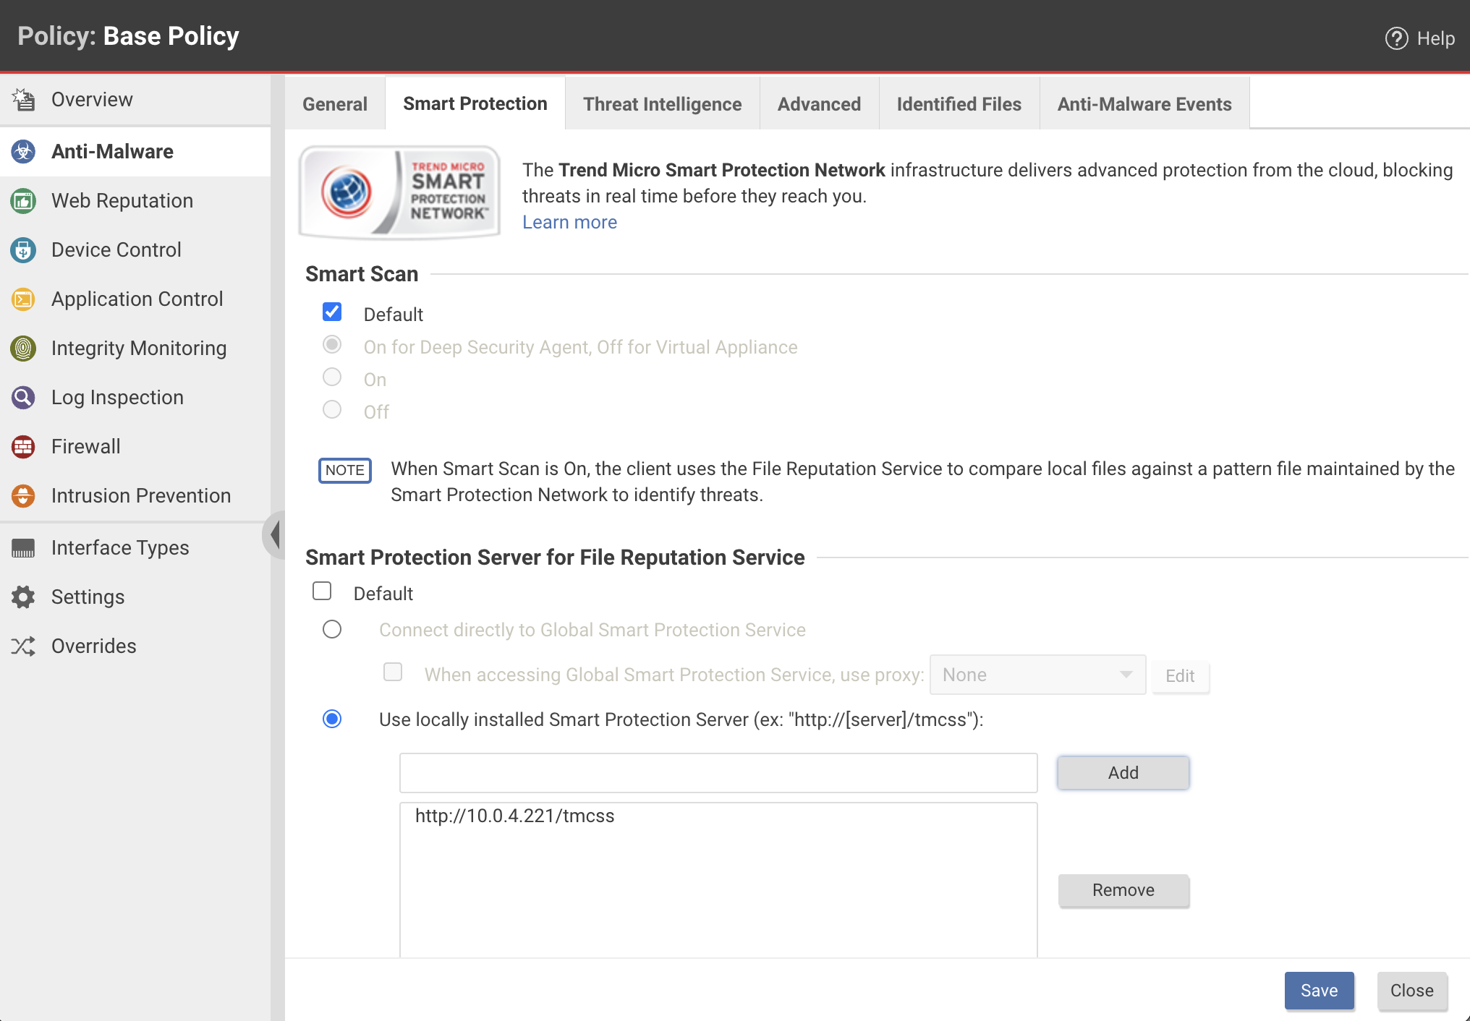This screenshot has height=1021, width=1470.
Task: Open the Web Reputation icon
Action: [x=23, y=200]
